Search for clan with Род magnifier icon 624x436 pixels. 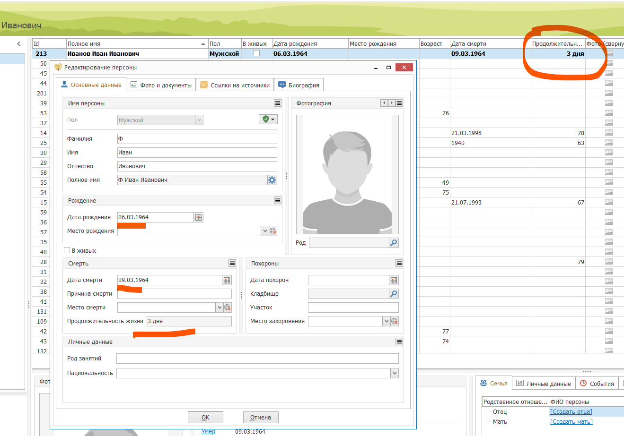tap(394, 243)
